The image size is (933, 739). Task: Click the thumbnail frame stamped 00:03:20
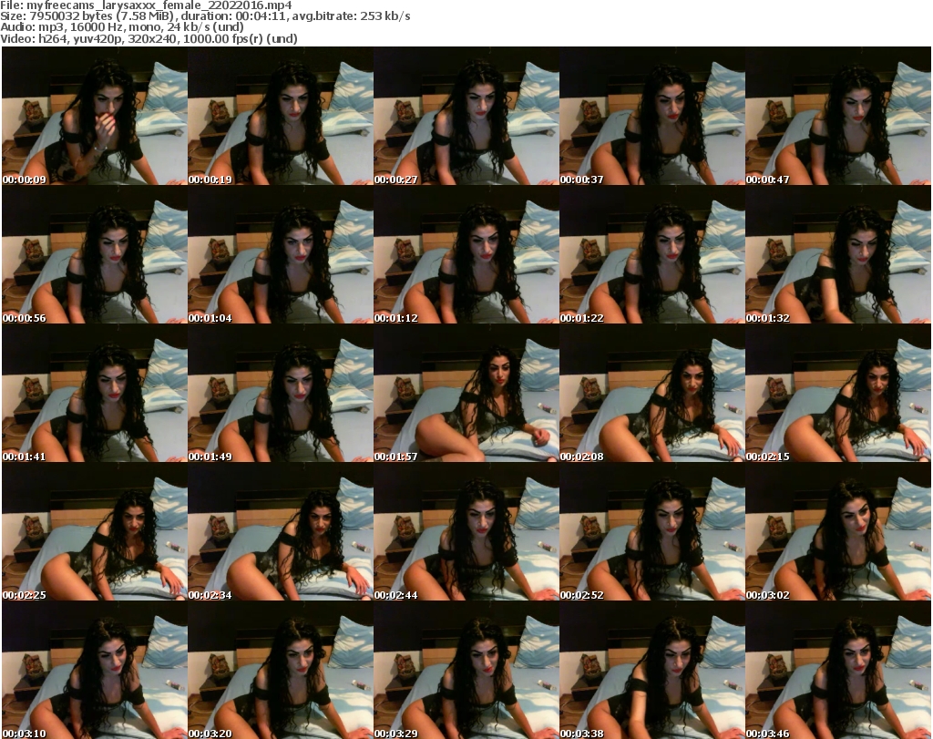pos(281,670)
